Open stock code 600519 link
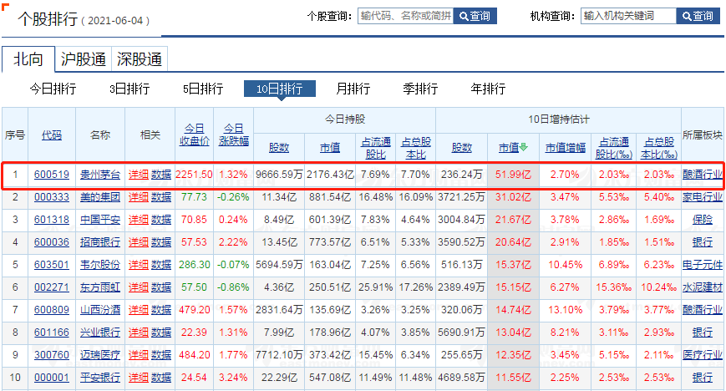 coord(52,175)
